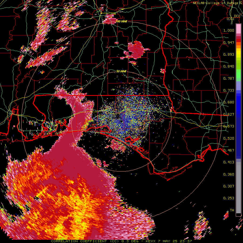
Task: Pick the gray lower band of color scale
Action: click(x=238, y=188)
